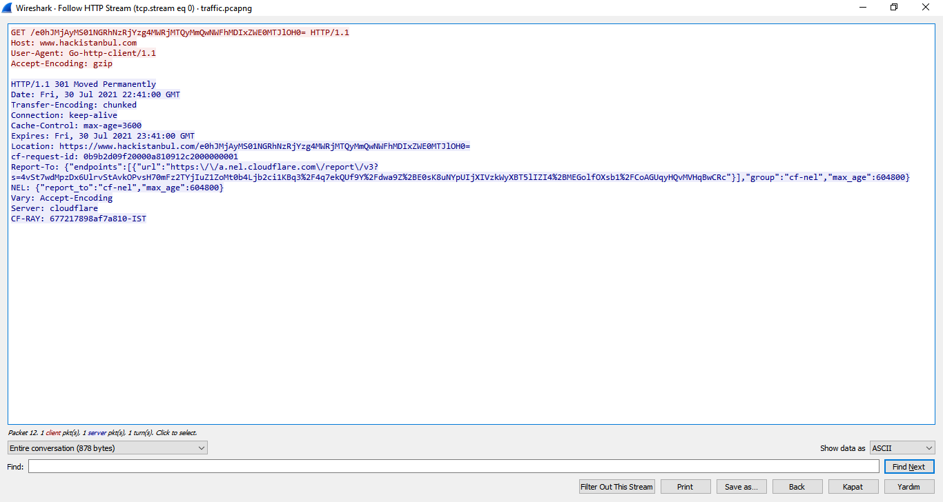Click the Back button
This screenshot has width=943, height=502.
pyautogui.click(x=797, y=487)
